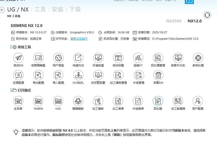Open the 用户语言 language tool
Viewport: 217px width, 143px height.
pyautogui.click(x=58, y=58)
